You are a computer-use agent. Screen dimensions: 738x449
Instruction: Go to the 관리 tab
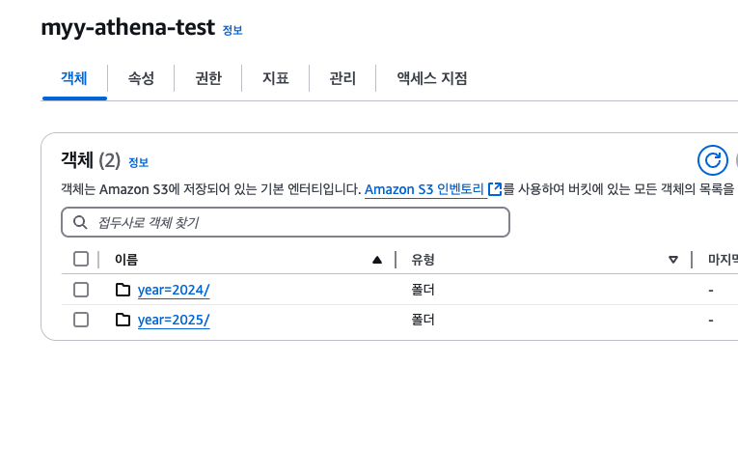click(x=342, y=79)
